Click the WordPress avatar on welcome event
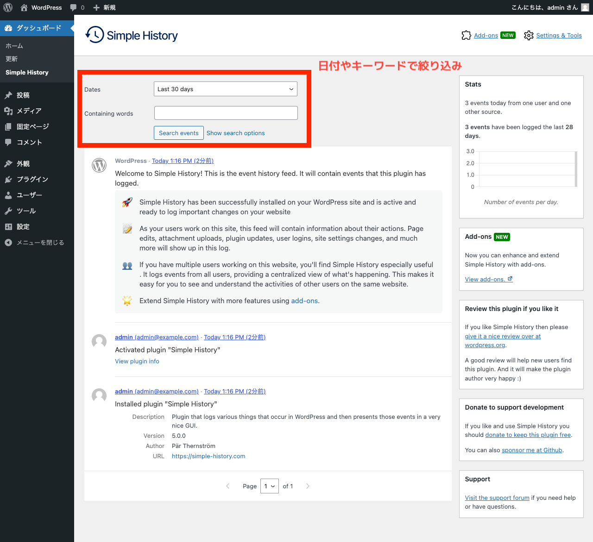The height and width of the screenshot is (542, 593). click(99, 165)
